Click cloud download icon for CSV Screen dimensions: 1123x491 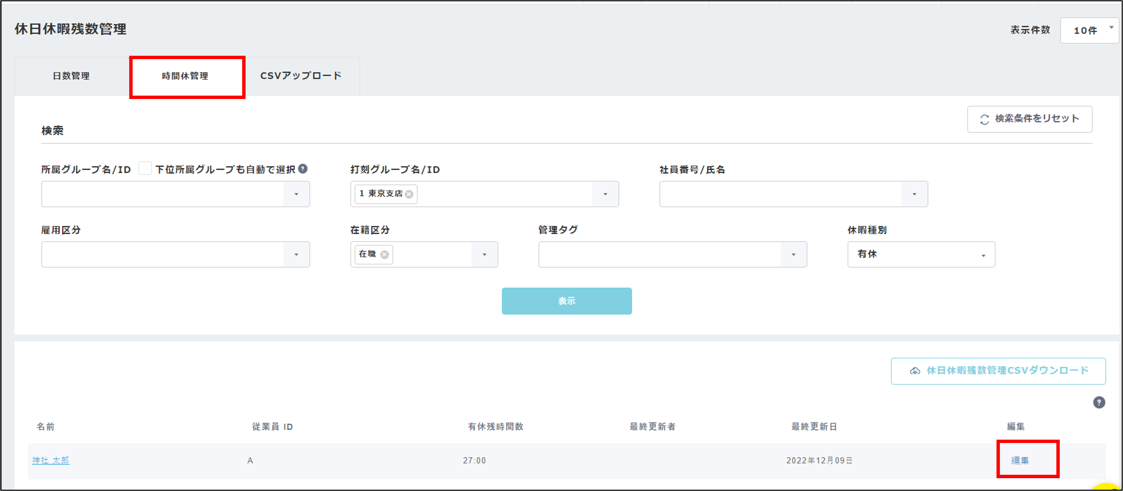pos(915,371)
